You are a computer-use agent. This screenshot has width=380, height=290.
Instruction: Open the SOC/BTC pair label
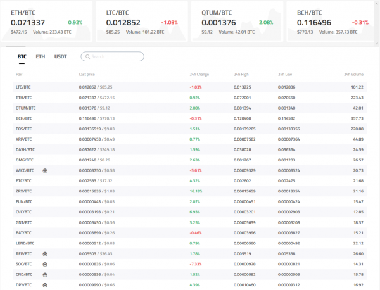coord(24,264)
